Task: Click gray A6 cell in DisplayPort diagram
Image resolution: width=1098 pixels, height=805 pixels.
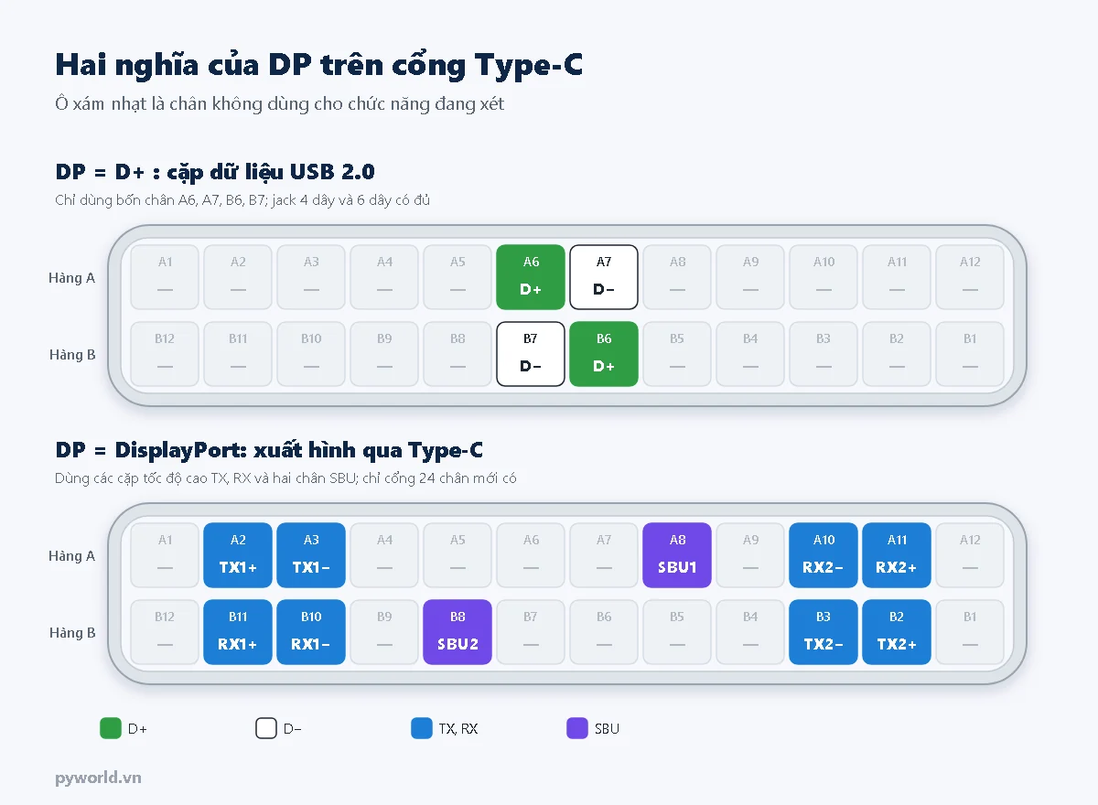Action: click(531, 555)
